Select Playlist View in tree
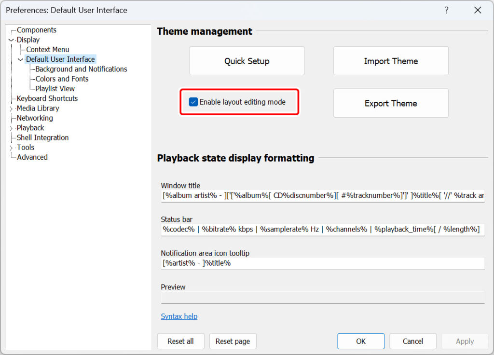 click(55, 89)
